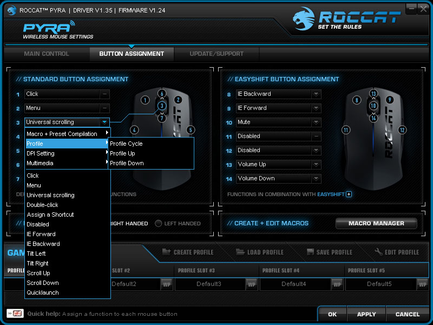This screenshot has width=433, height=325.
Task: Click the WP icon in profile slot #5
Action: (x=422, y=284)
